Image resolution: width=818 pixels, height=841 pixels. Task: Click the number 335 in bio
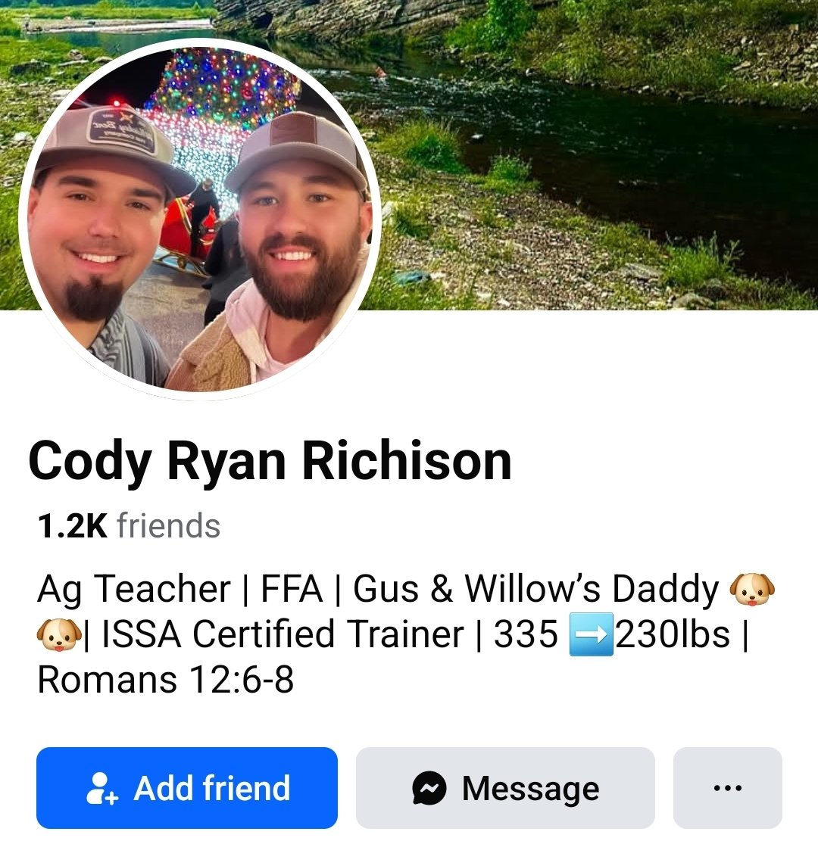pyautogui.click(x=526, y=634)
